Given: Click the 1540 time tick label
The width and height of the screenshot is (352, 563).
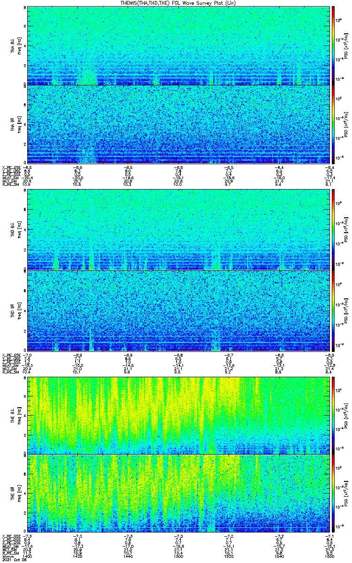Looking at the screenshot, I should click(279, 555).
